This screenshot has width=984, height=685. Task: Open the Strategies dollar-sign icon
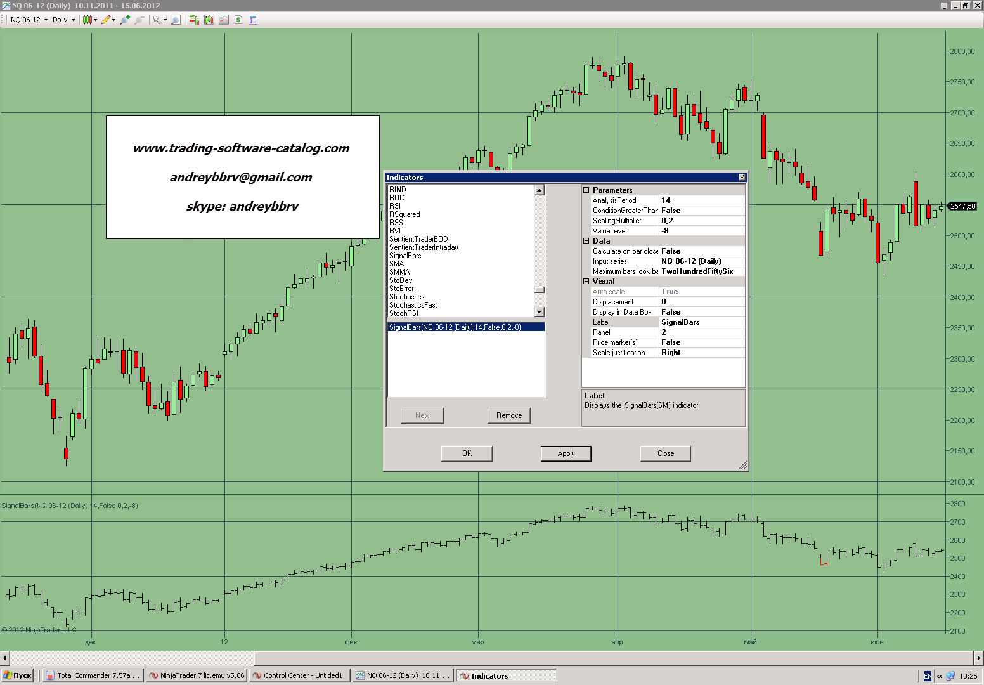click(x=238, y=20)
